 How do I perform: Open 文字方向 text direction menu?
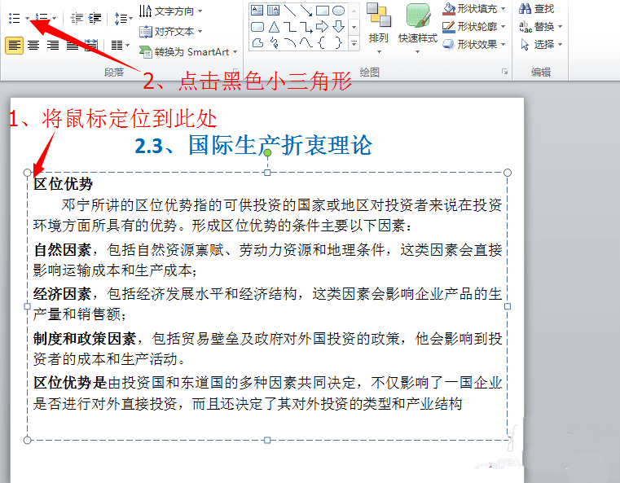tap(170, 11)
